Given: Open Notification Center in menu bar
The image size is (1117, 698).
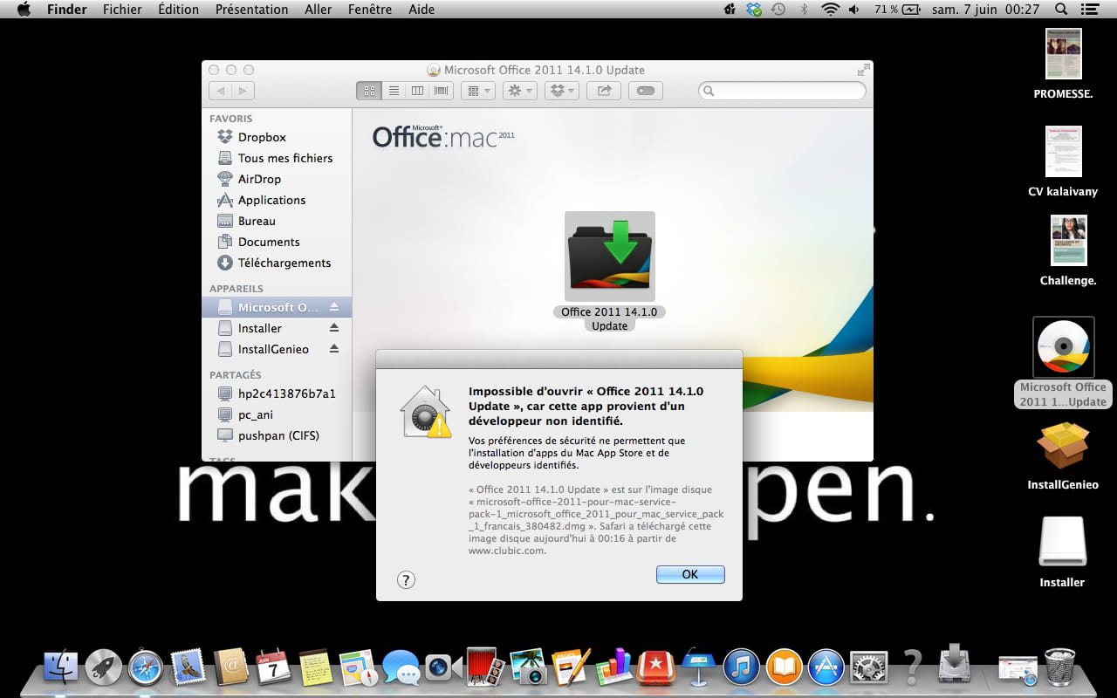Looking at the screenshot, I should (1092, 10).
